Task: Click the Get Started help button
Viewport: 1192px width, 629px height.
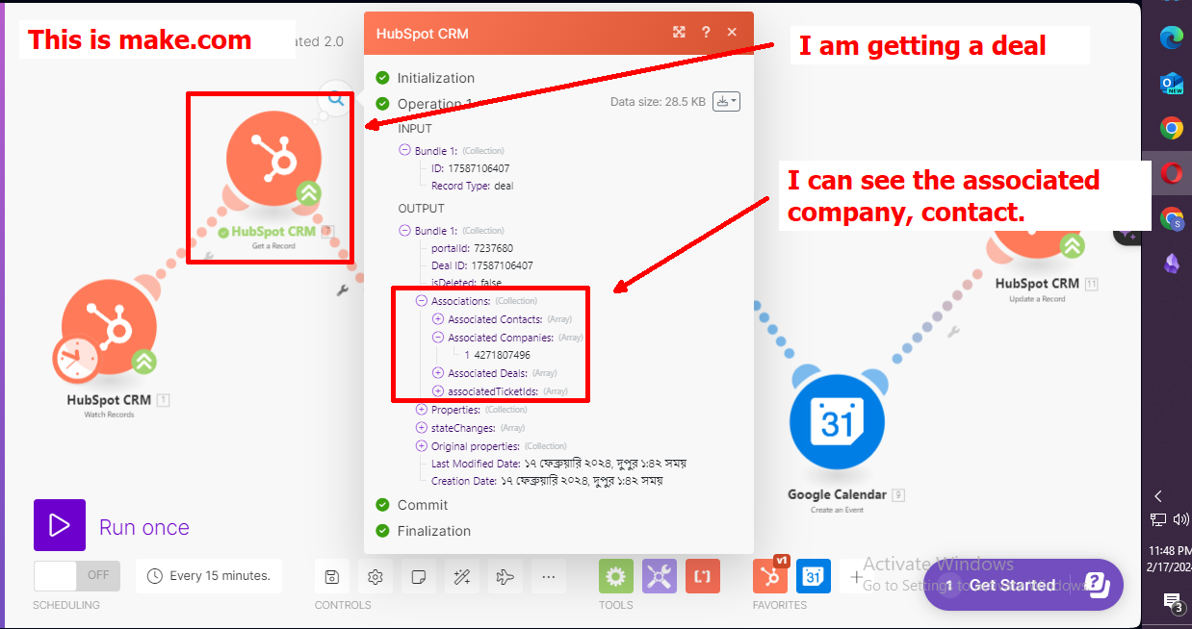Action: coord(1024,585)
